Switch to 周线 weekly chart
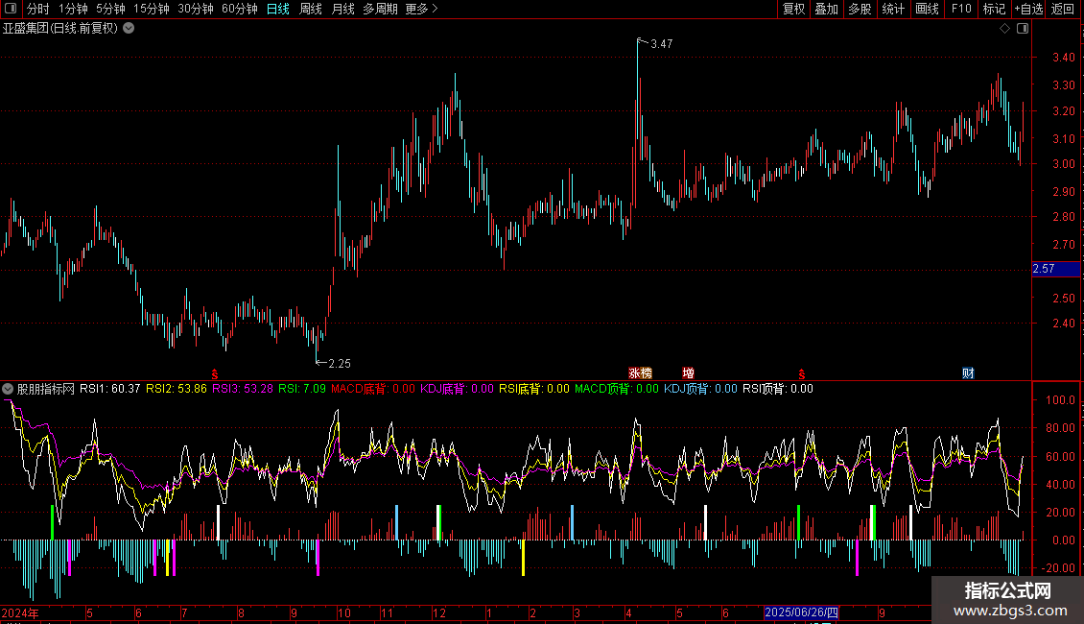The image size is (1084, 624). tap(311, 9)
